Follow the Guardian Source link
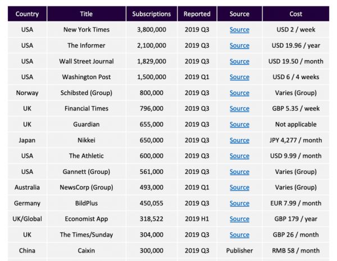This screenshot has width=337, height=261. point(239,124)
